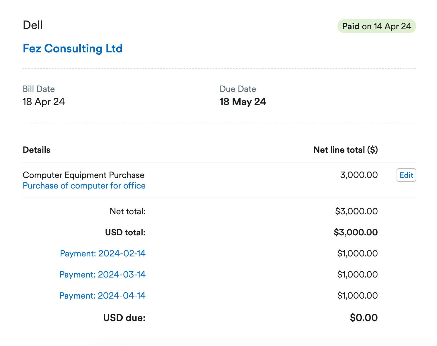
Task: Open Payment: 2024-04-14 link
Action: [102, 296]
